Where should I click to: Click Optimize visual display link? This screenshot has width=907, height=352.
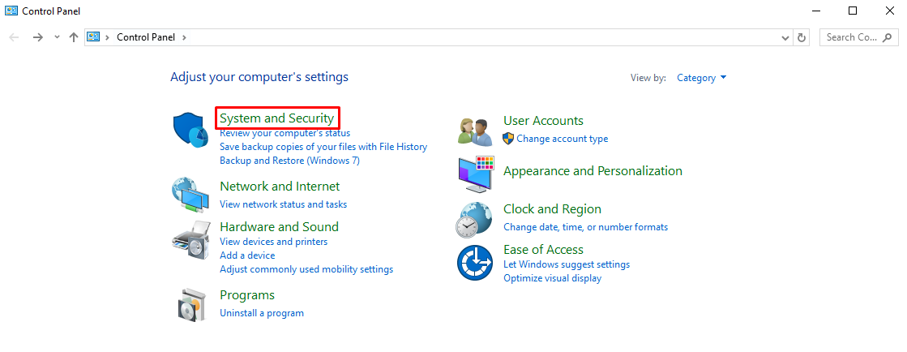553,278
